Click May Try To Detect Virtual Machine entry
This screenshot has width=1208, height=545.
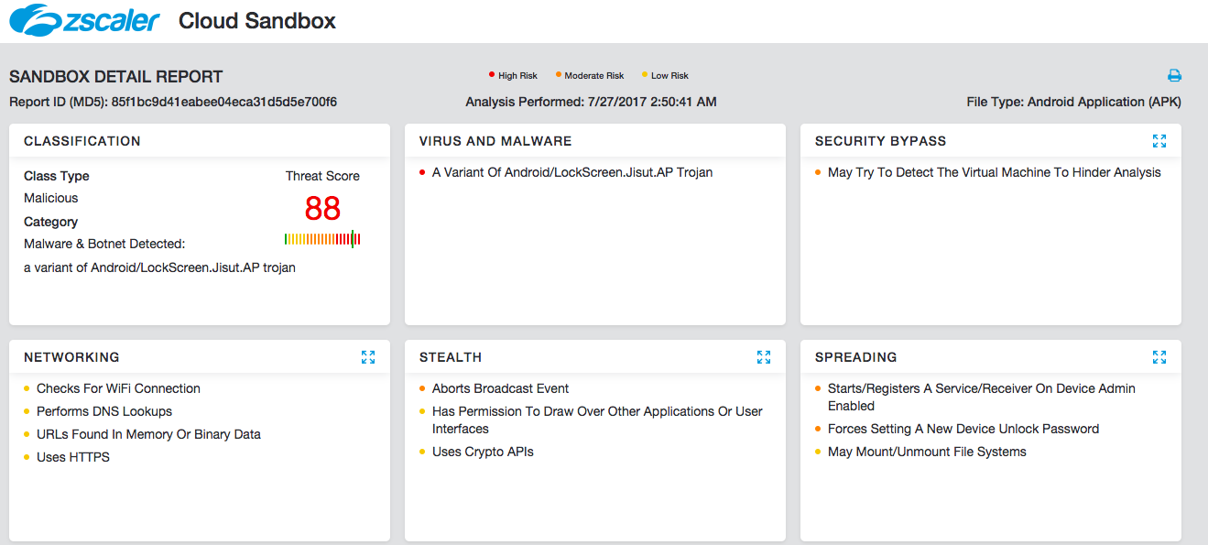(995, 172)
